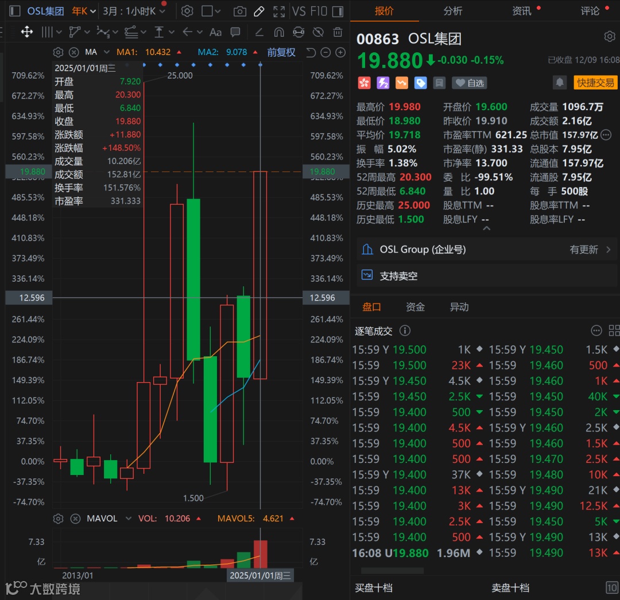Switch to the 资金 tab

(x=415, y=307)
